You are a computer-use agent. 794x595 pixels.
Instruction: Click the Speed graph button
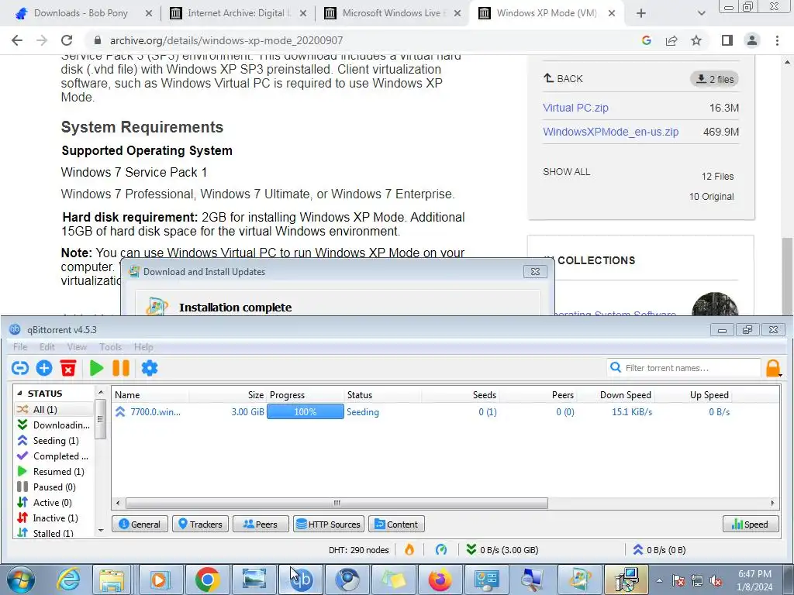point(750,524)
